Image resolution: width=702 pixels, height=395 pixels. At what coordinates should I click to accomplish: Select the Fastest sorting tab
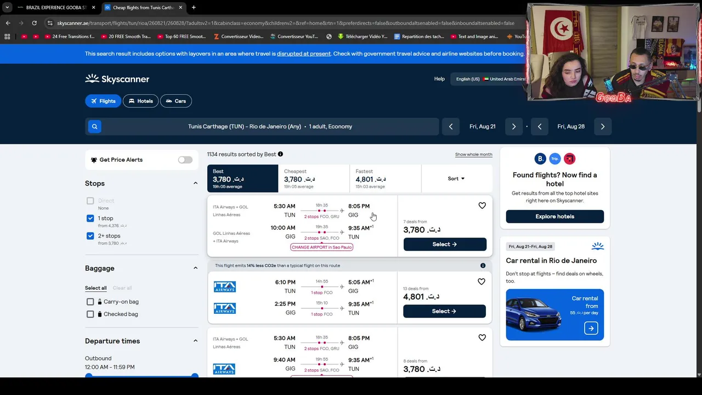click(386, 178)
